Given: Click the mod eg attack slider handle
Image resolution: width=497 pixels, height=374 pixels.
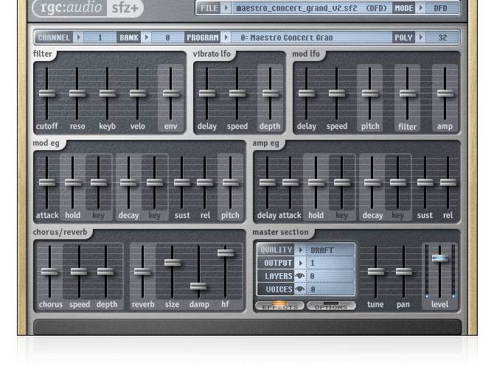Looking at the screenshot, I should pyautogui.click(x=47, y=183).
